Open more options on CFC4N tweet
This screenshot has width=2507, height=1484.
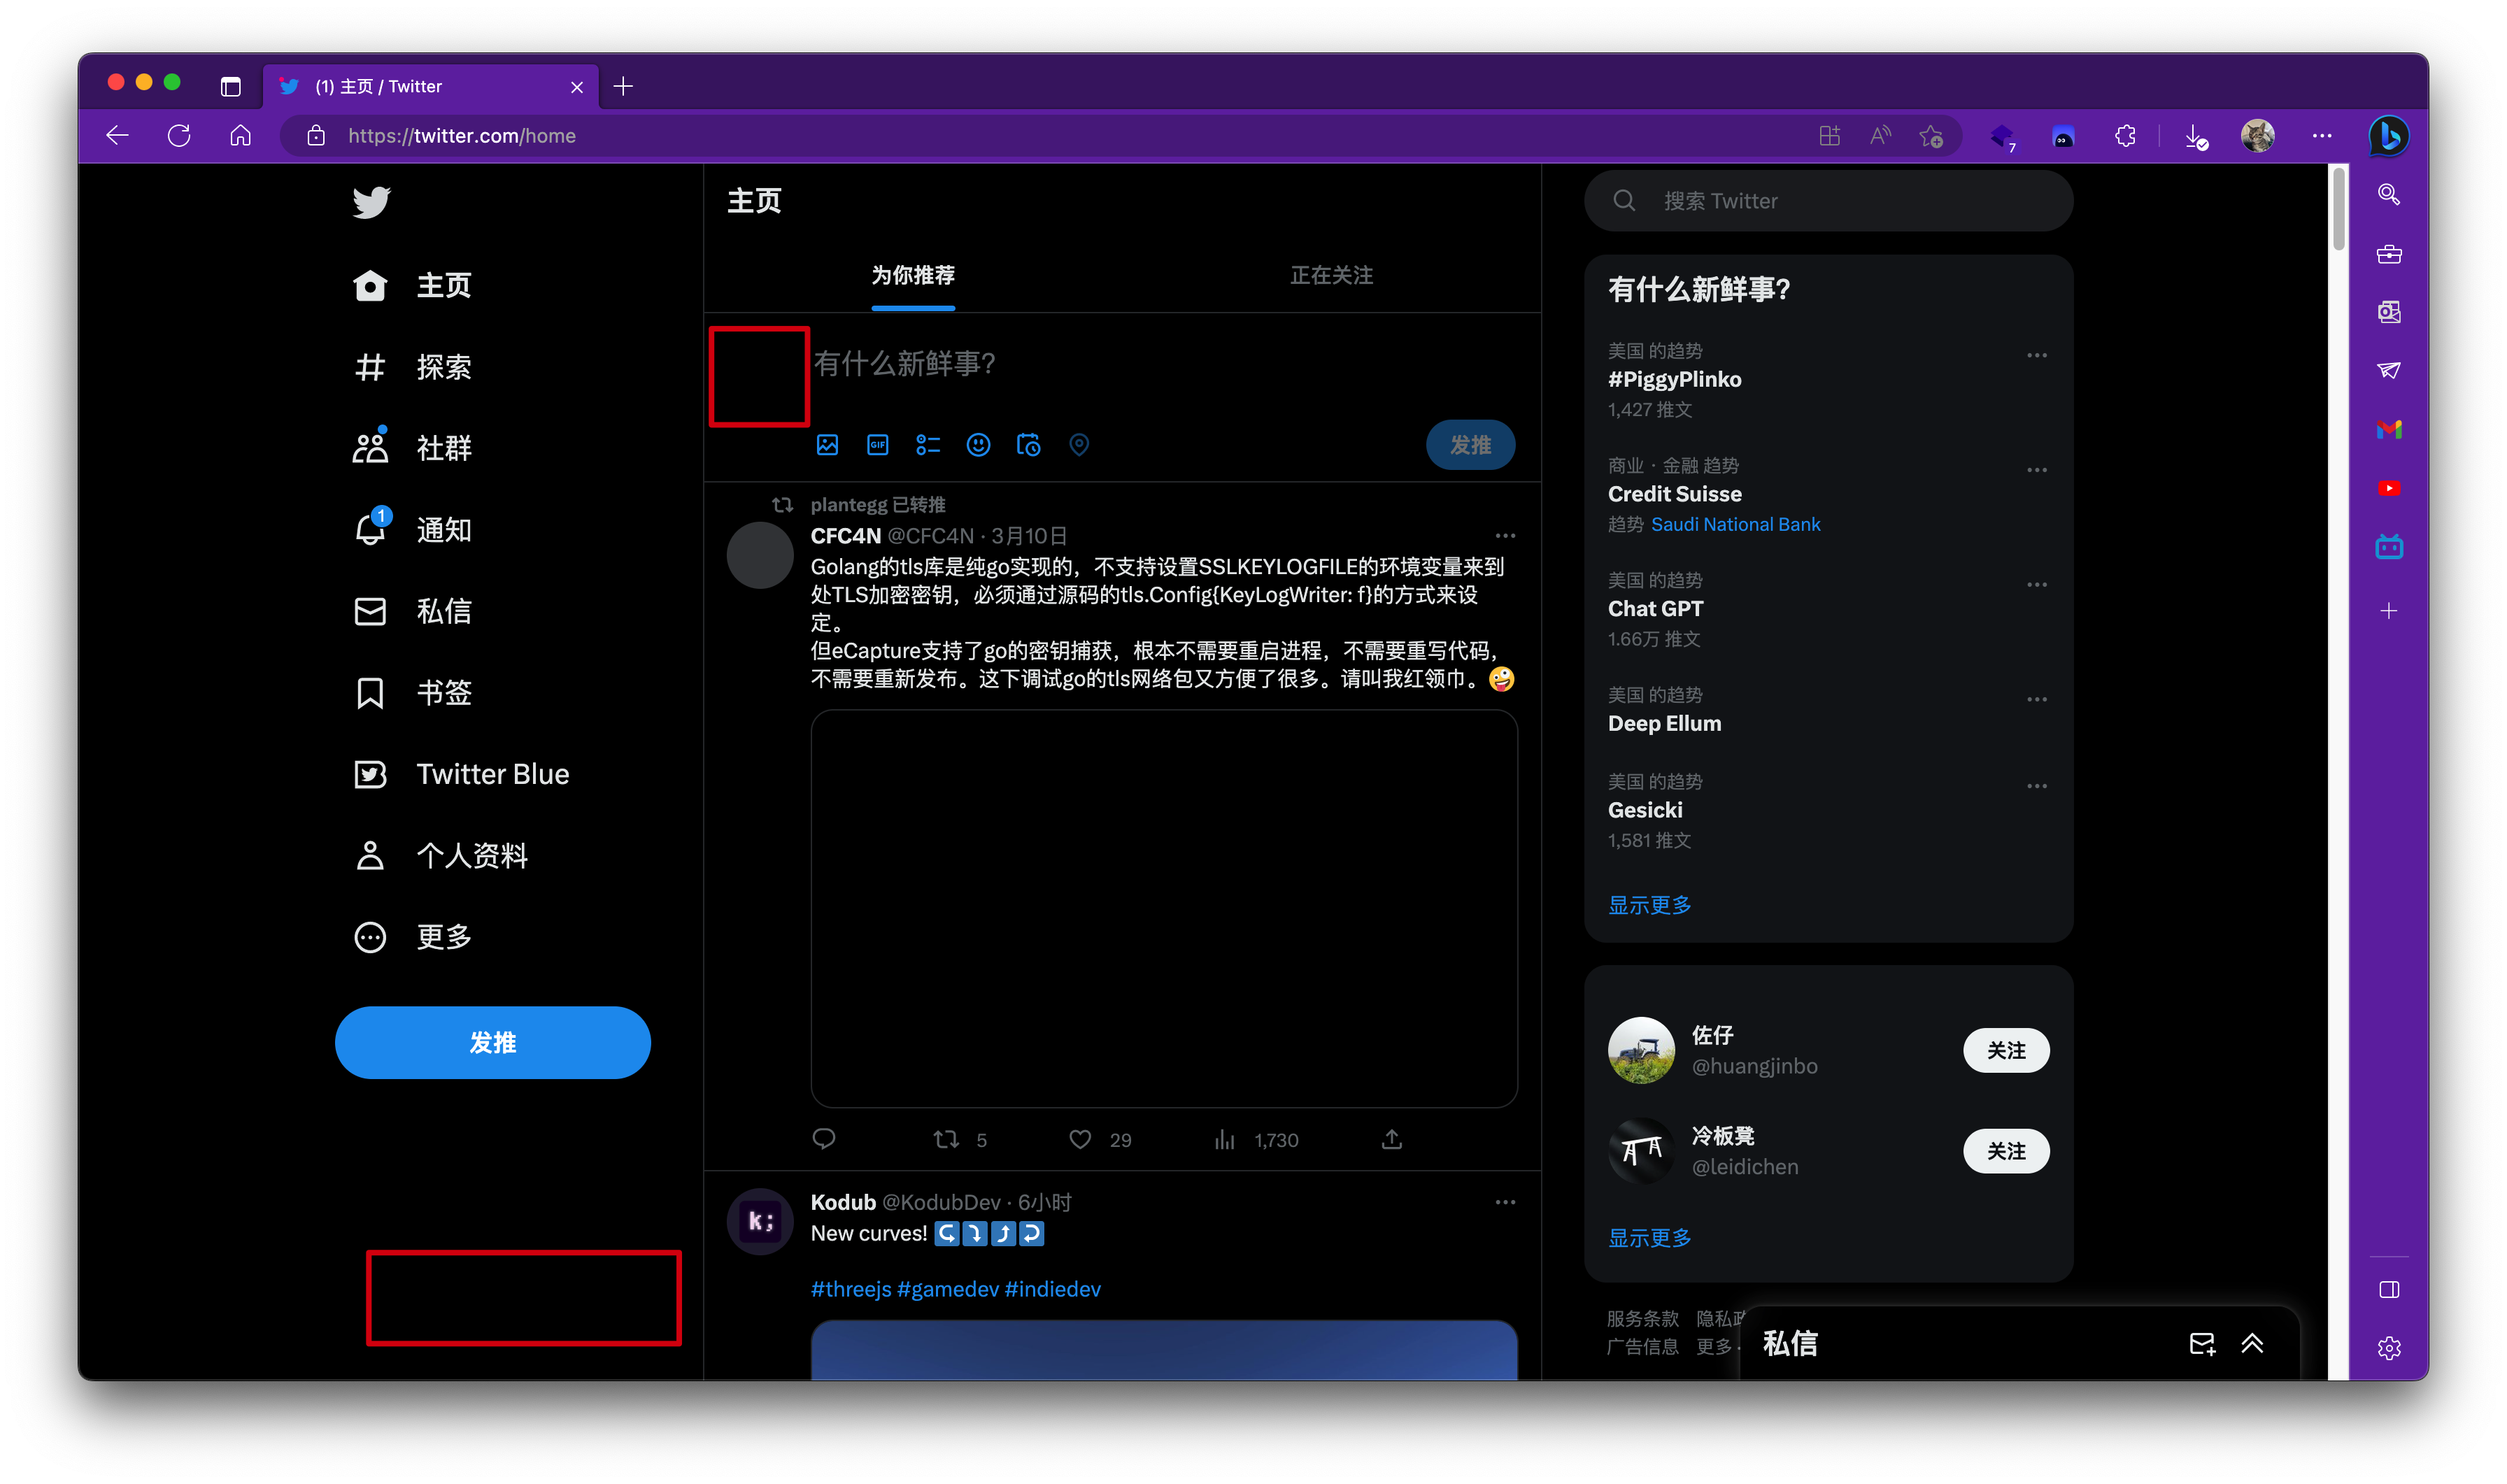pos(1505,536)
